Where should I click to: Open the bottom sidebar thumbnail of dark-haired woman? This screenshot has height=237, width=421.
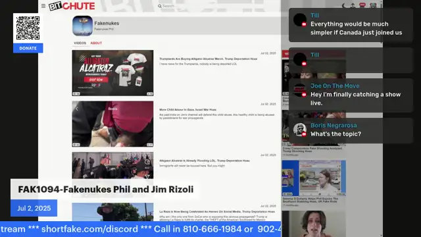(314, 224)
